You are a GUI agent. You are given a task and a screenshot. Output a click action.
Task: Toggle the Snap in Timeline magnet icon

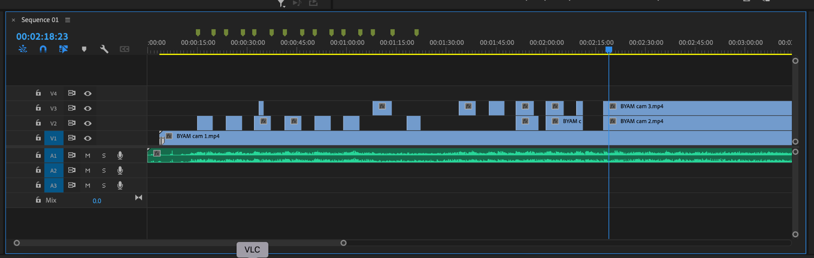(43, 49)
